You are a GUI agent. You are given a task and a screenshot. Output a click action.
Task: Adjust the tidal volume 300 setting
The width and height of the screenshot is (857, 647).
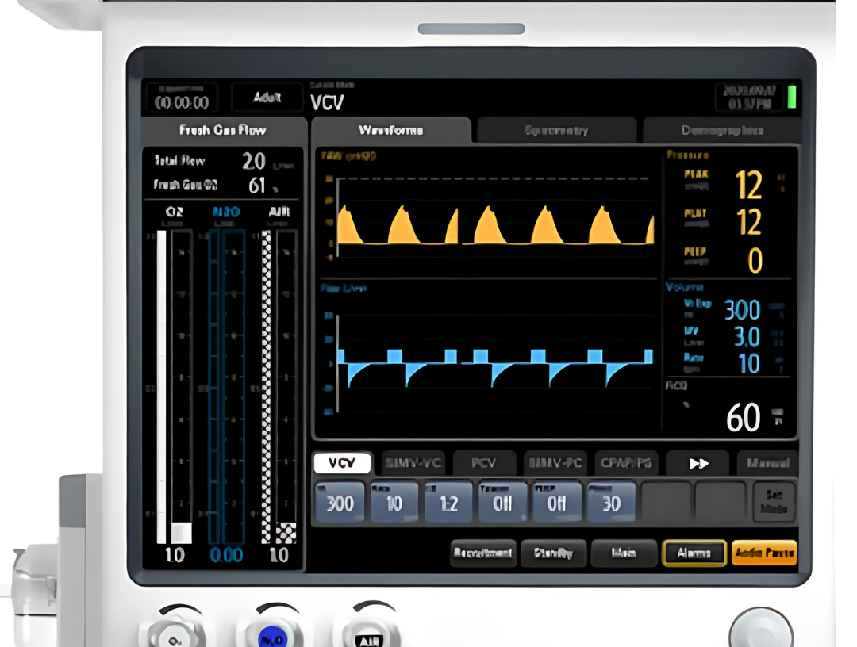tap(340, 503)
